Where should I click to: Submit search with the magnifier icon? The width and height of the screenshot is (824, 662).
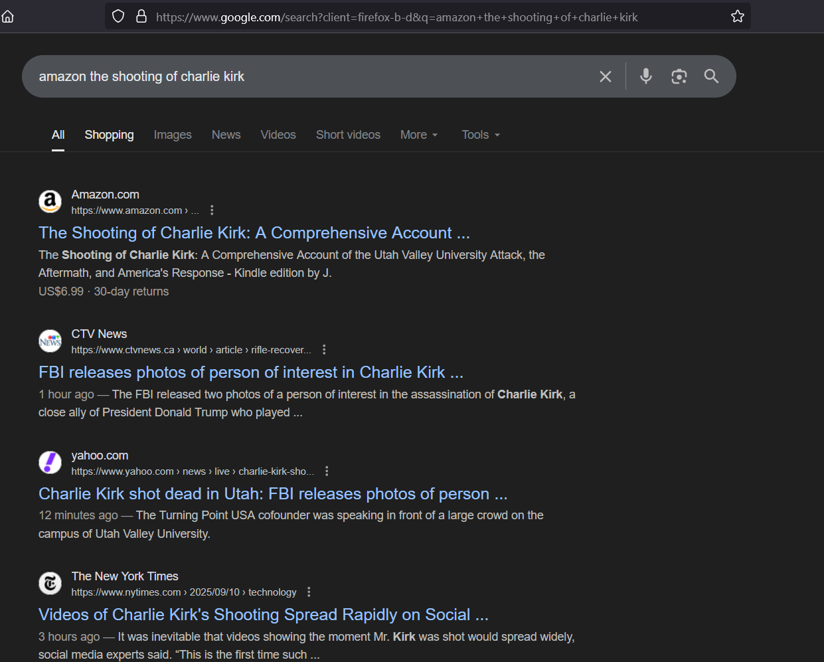(712, 76)
